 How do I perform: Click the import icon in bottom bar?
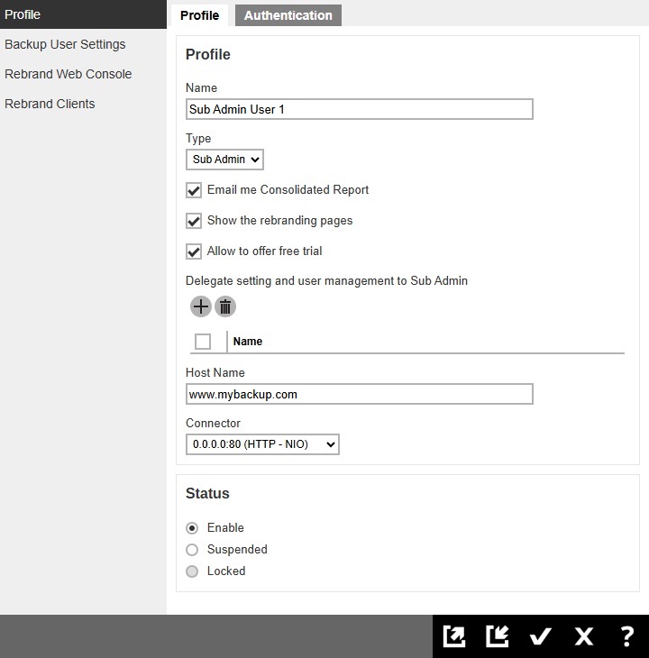coord(497,636)
